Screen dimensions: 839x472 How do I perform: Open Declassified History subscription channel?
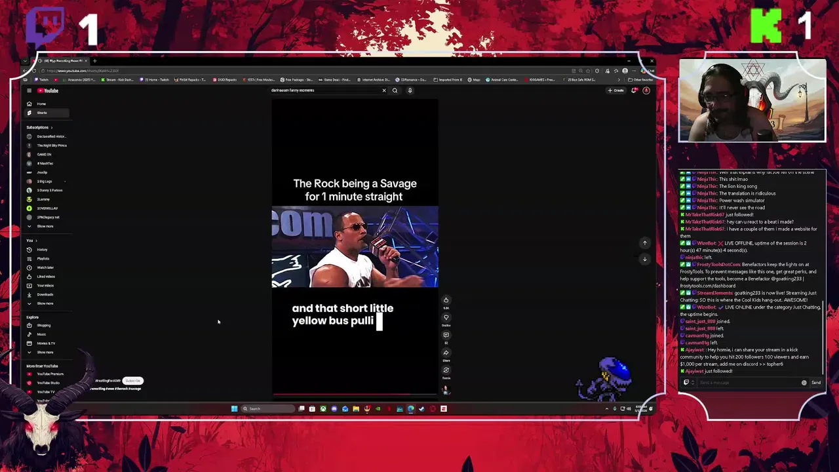tap(46, 136)
